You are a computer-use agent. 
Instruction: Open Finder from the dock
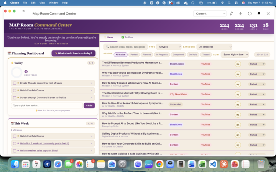(x=15, y=164)
